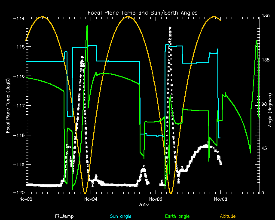Select the cyan 'Sun angle' legend entry
Image resolution: width=275 pixels, height=220 pixels.
(x=119, y=216)
